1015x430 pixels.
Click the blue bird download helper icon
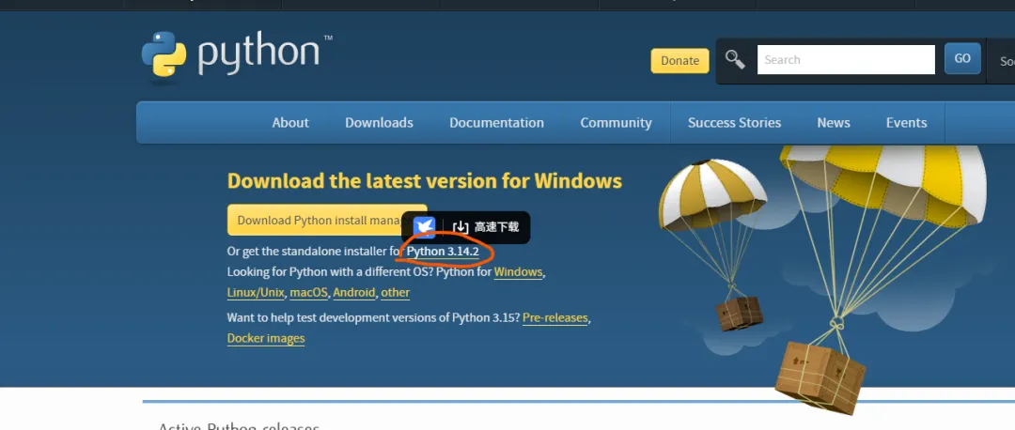point(424,227)
